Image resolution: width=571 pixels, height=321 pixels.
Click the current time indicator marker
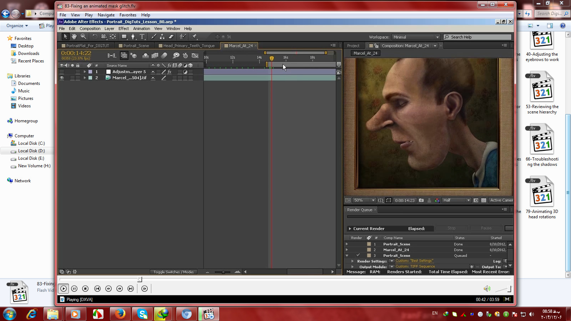pos(272,58)
